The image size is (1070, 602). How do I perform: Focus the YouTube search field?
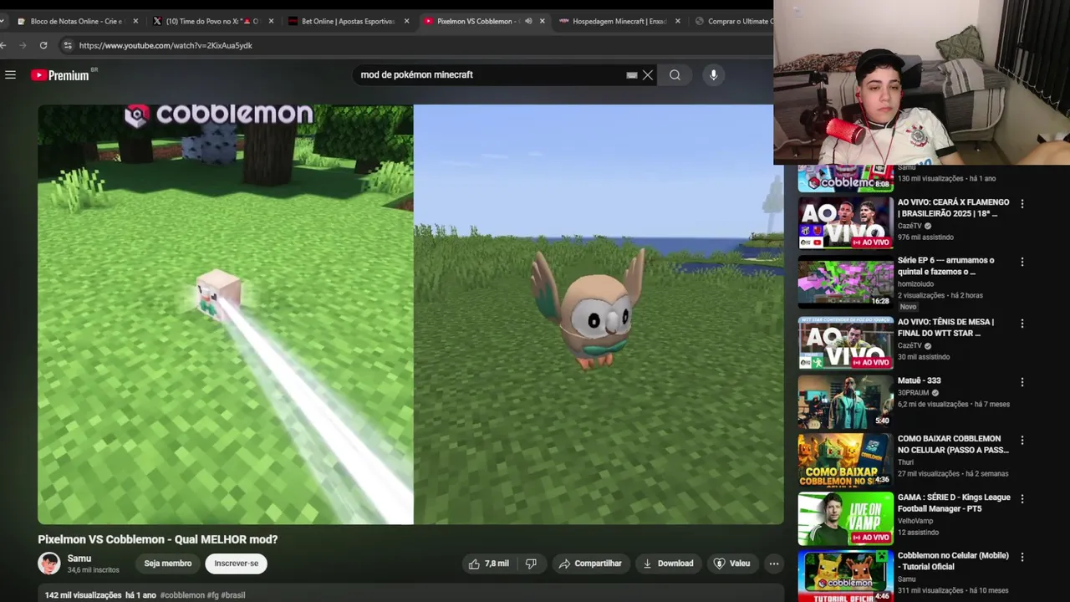[489, 75]
